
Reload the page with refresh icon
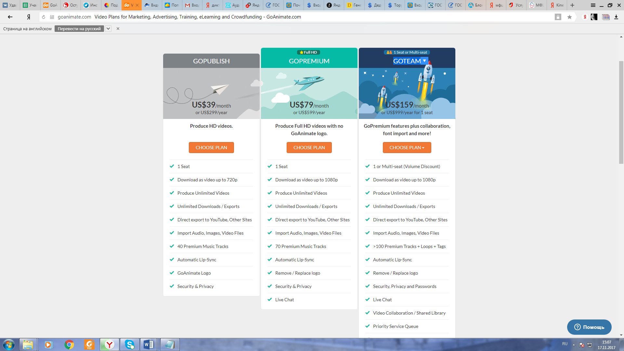pyautogui.click(x=44, y=17)
